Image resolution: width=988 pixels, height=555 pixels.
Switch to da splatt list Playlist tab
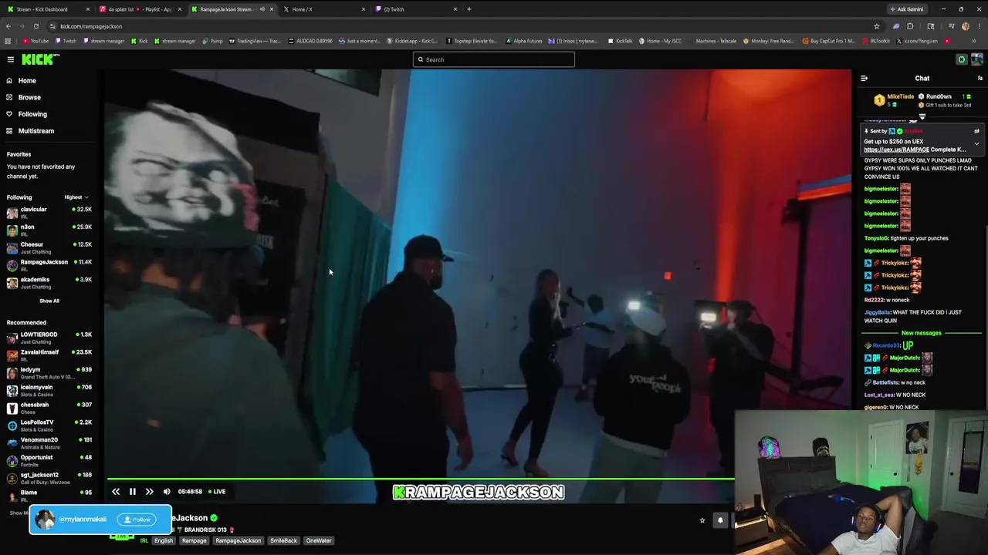[139, 9]
